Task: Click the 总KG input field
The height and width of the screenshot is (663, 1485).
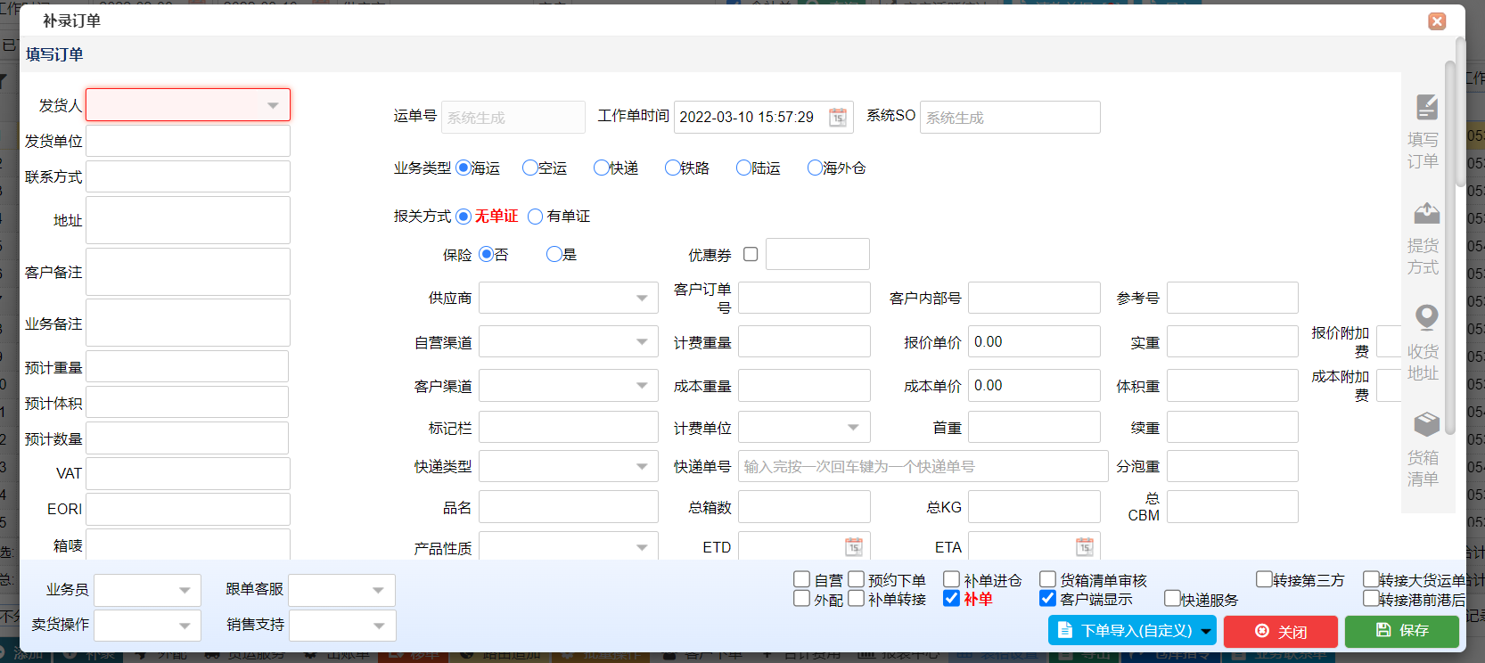Action: [1034, 506]
